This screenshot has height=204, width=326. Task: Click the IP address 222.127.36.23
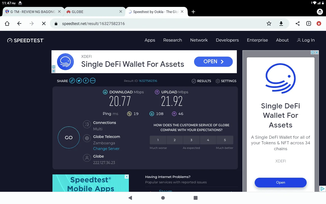[x=104, y=163]
